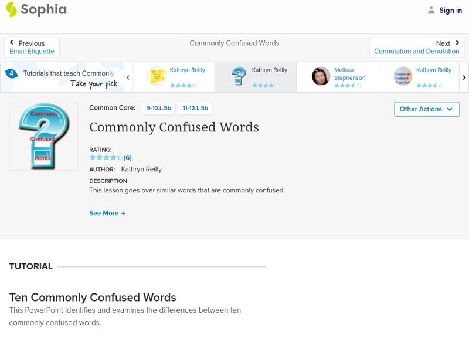Open Common Core standard 9-10.L.5b
Screen dimensions: 469x338
(158, 109)
